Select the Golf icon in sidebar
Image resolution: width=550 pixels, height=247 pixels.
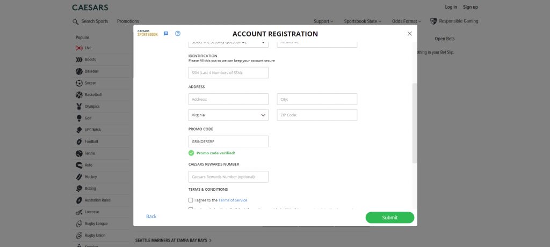point(79,118)
